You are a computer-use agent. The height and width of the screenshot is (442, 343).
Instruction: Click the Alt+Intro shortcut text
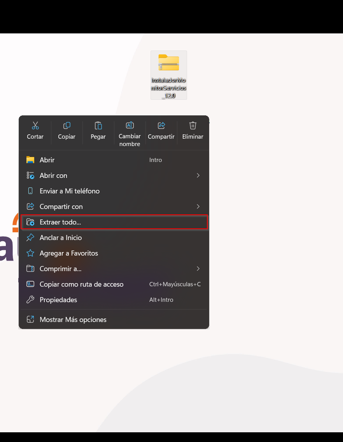pyautogui.click(x=161, y=299)
